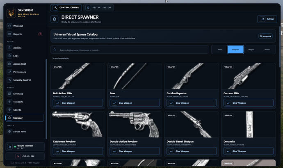Click the Spawner layers icon in sidebar
Screen dimensions: 283x168
(9, 118)
